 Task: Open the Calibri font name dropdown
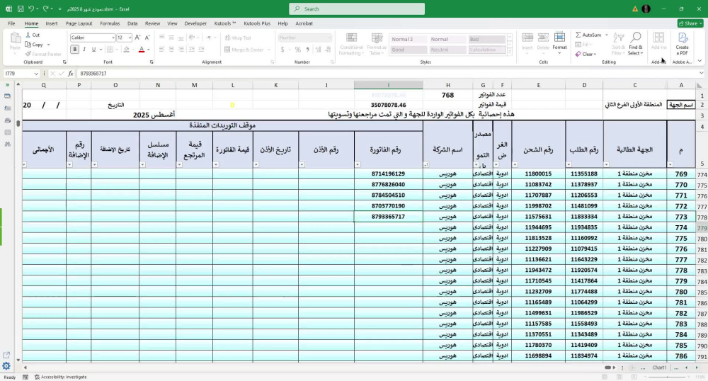coord(113,38)
